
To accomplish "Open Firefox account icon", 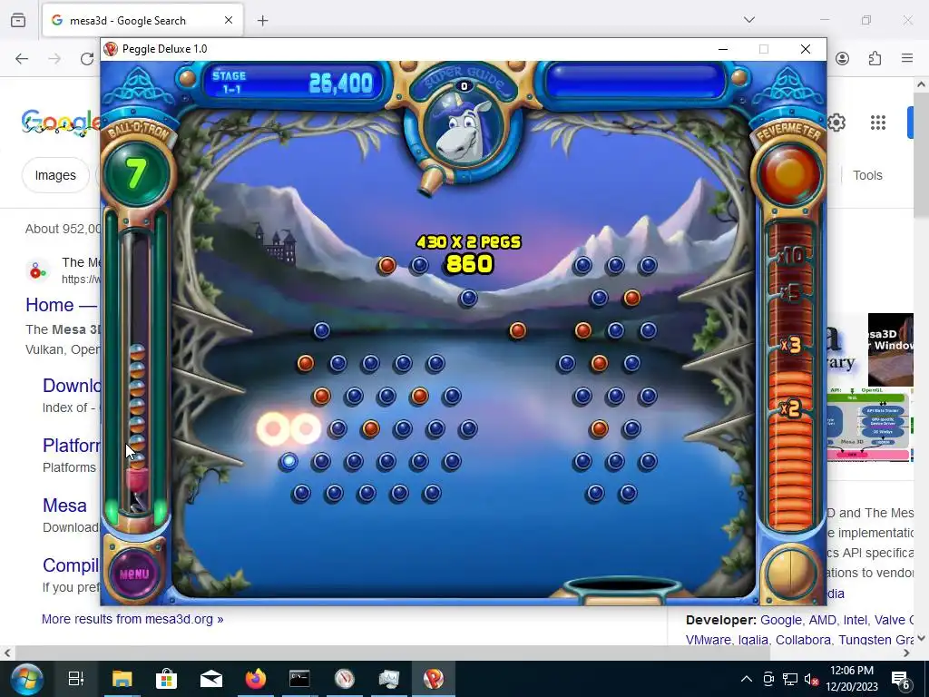I will click(x=843, y=58).
